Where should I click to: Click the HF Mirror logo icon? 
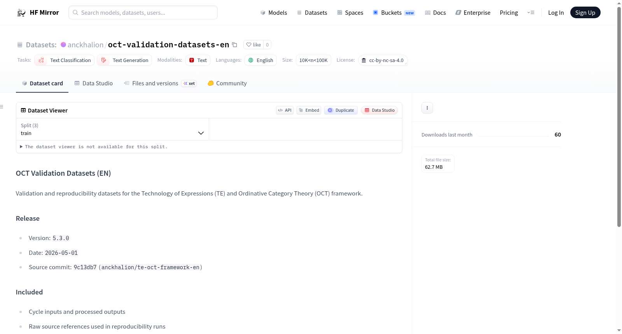click(21, 13)
